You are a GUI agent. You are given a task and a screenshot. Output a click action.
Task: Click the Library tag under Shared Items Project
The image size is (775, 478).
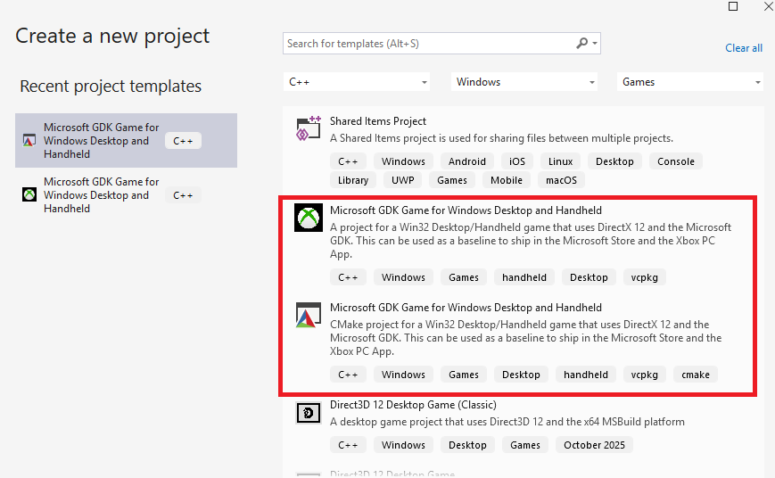point(353,180)
